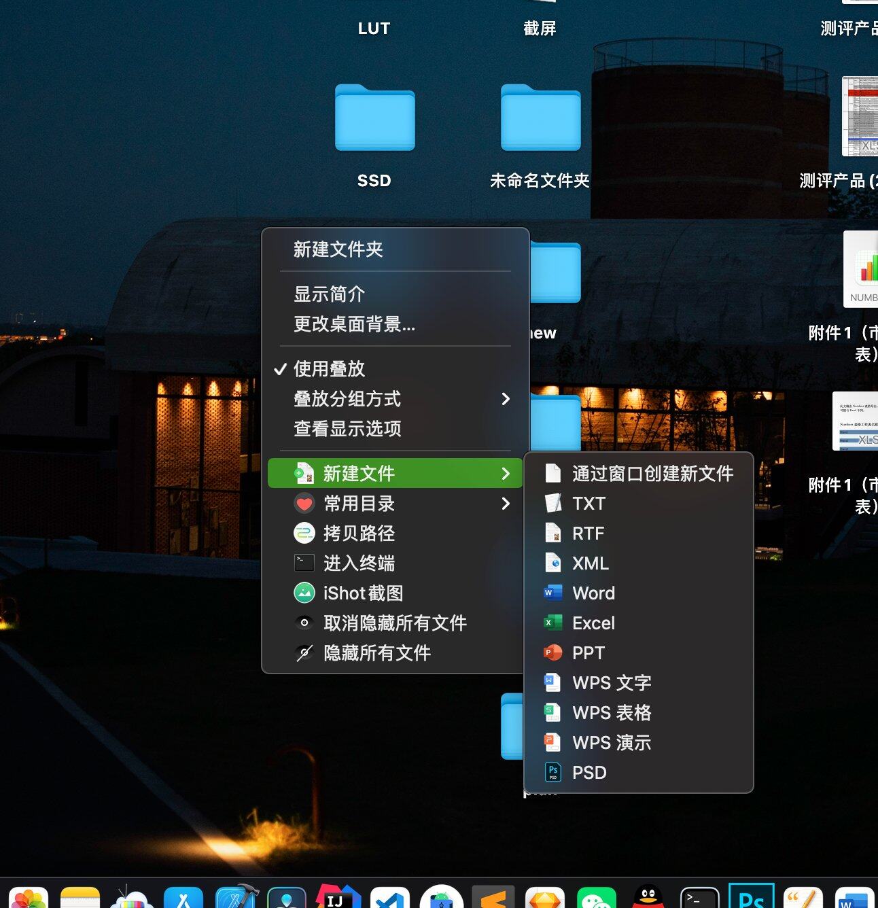Click the PPT PowerPoint icon in submenu

coord(553,652)
